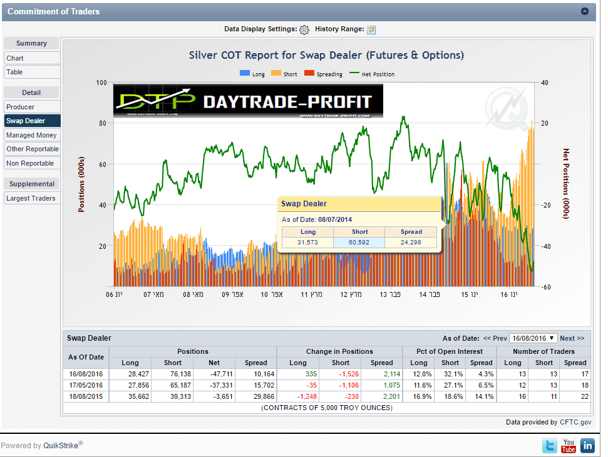Click the spread value 29,866 cell
Screen dimensions: 608x457
tap(256, 396)
